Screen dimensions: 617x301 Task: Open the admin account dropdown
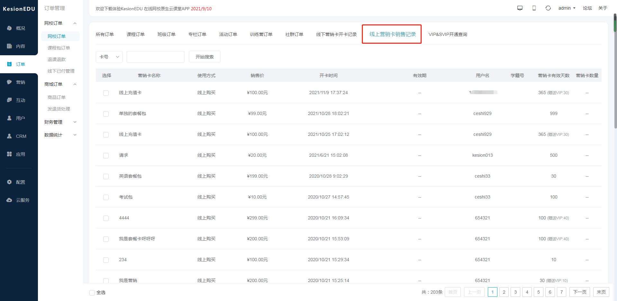[567, 8]
